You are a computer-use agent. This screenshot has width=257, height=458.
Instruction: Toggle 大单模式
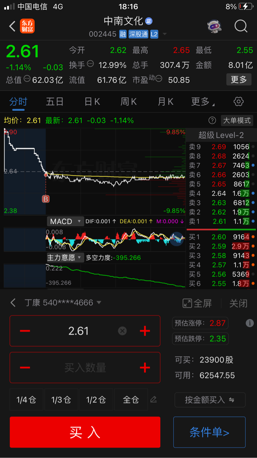pos(237,120)
